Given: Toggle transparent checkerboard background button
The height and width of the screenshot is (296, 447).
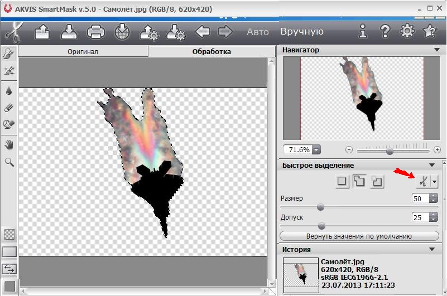Looking at the screenshot, I should [9, 235].
